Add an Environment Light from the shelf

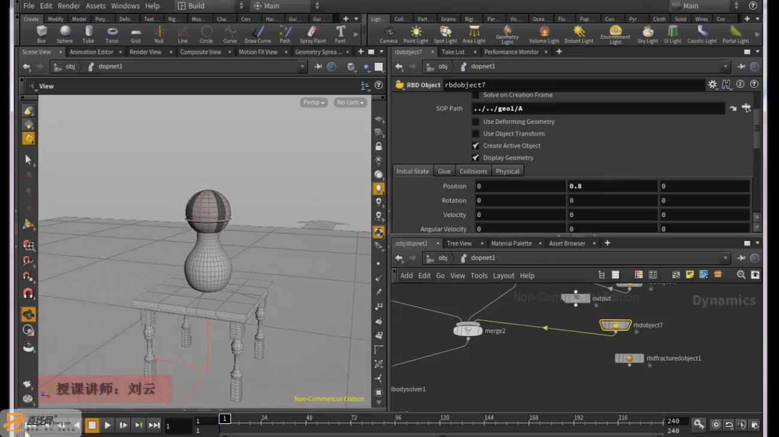pyautogui.click(x=615, y=35)
